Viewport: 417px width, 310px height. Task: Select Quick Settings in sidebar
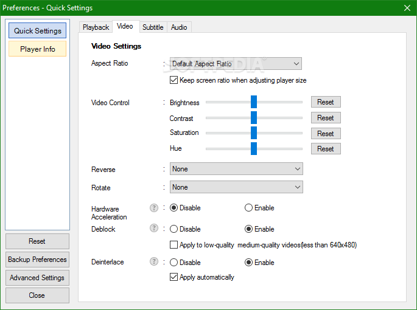tap(38, 30)
